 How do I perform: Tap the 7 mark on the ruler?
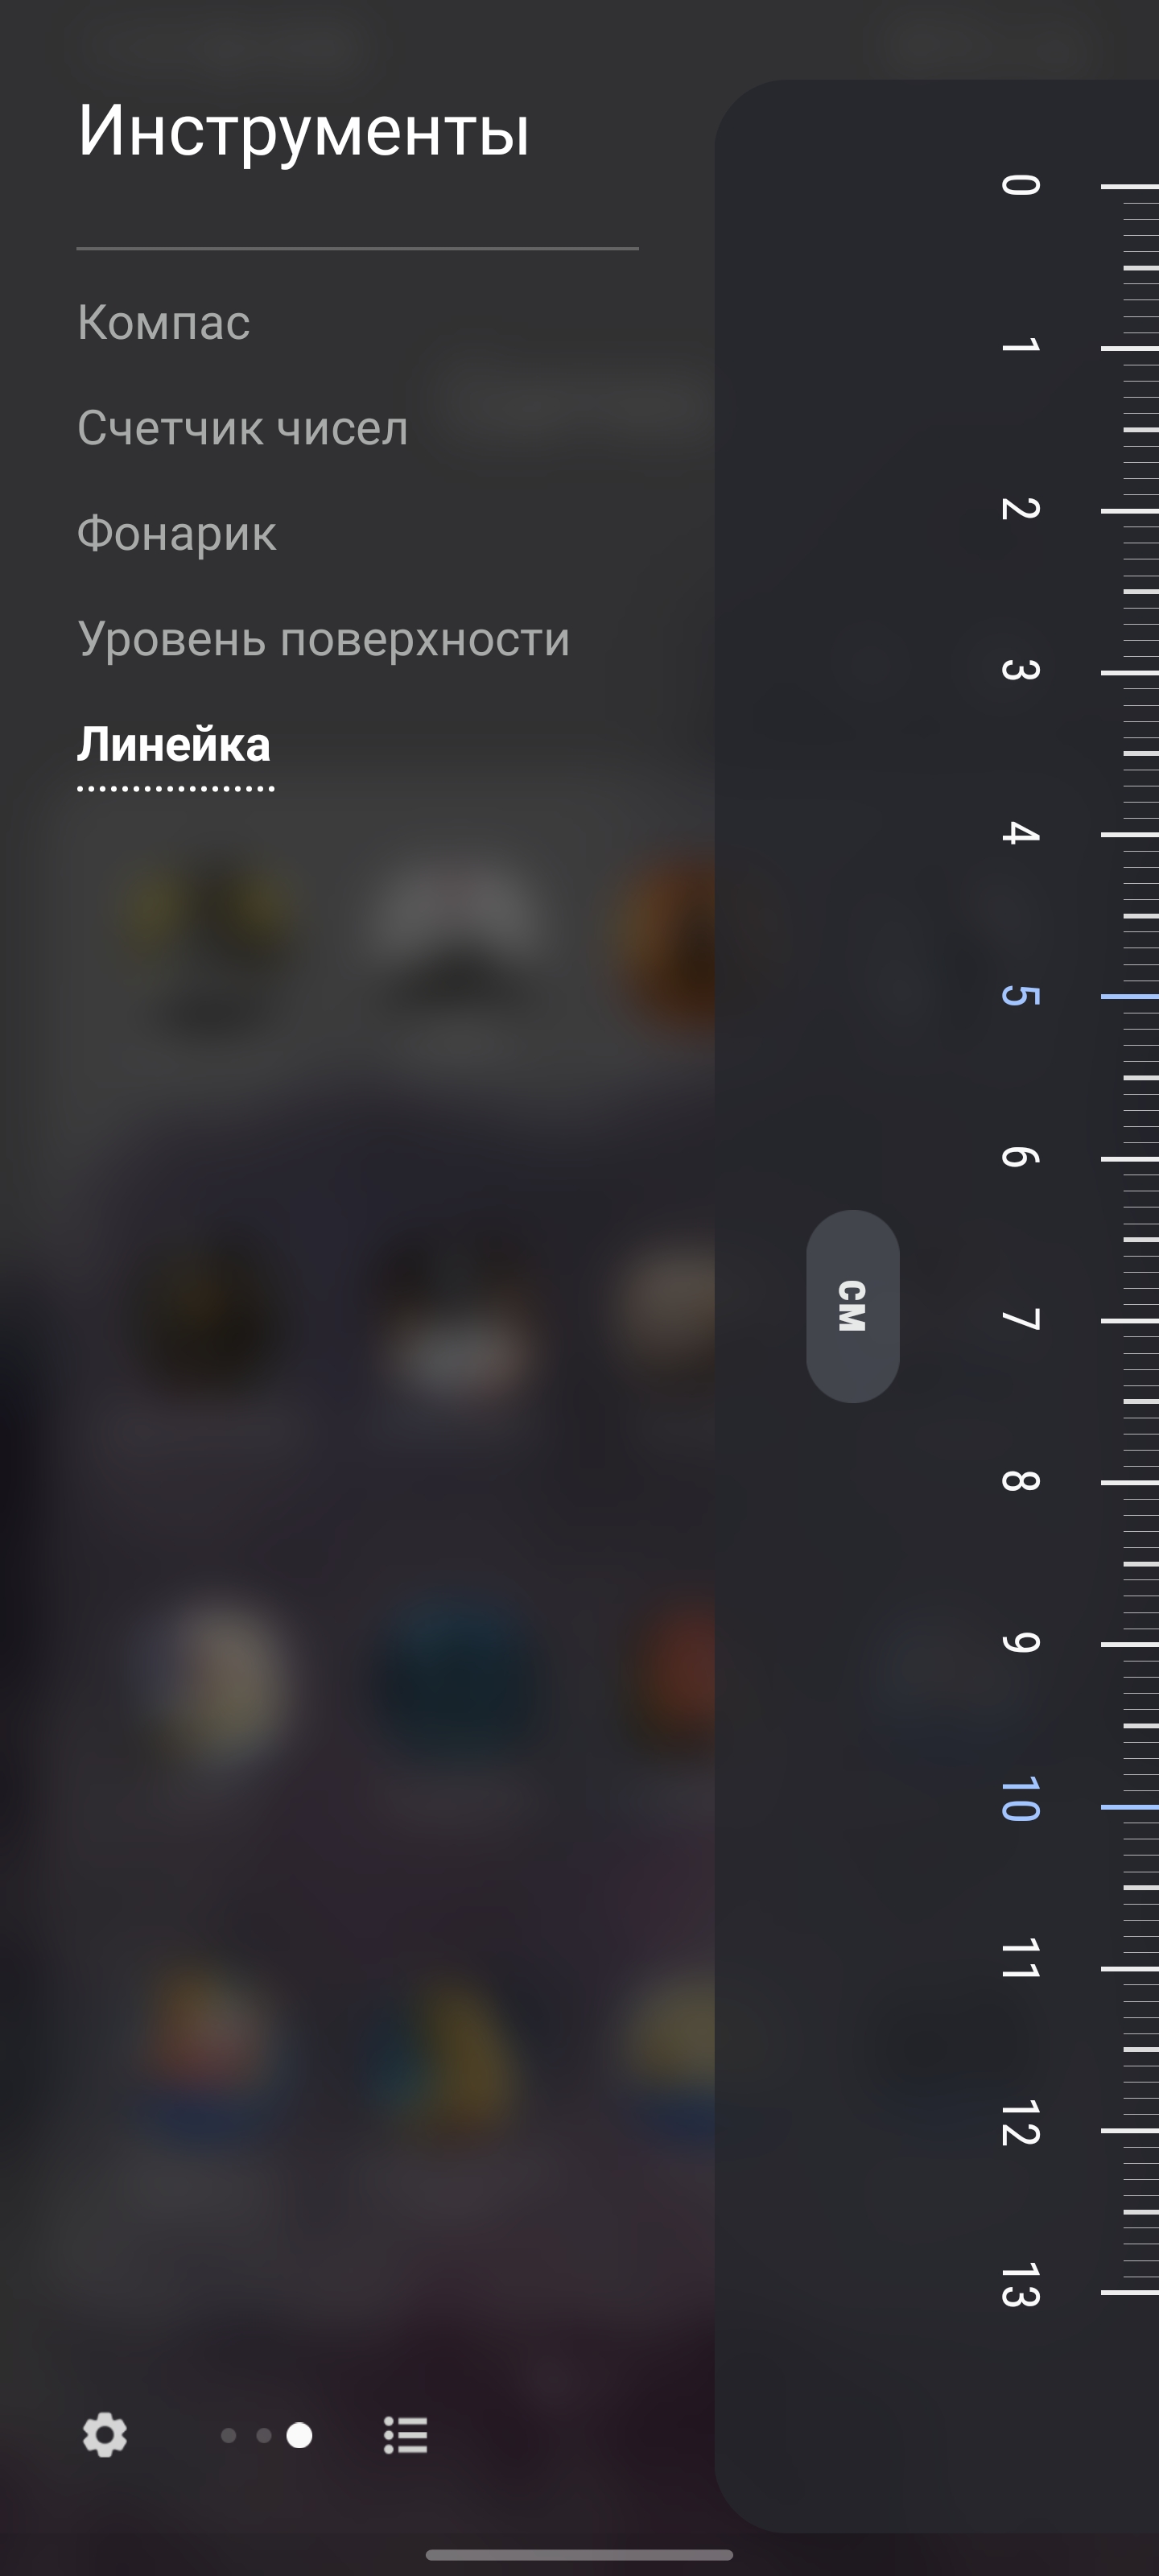[x=1021, y=1320]
